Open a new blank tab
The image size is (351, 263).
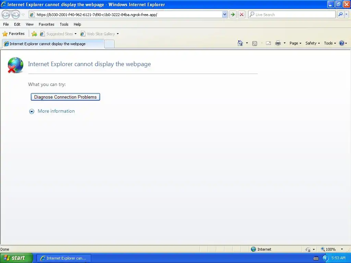coord(109,44)
